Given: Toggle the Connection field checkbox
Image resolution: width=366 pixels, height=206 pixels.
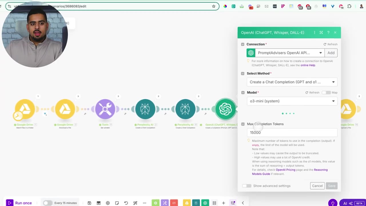Looking at the screenshot, I should coord(243,44).
